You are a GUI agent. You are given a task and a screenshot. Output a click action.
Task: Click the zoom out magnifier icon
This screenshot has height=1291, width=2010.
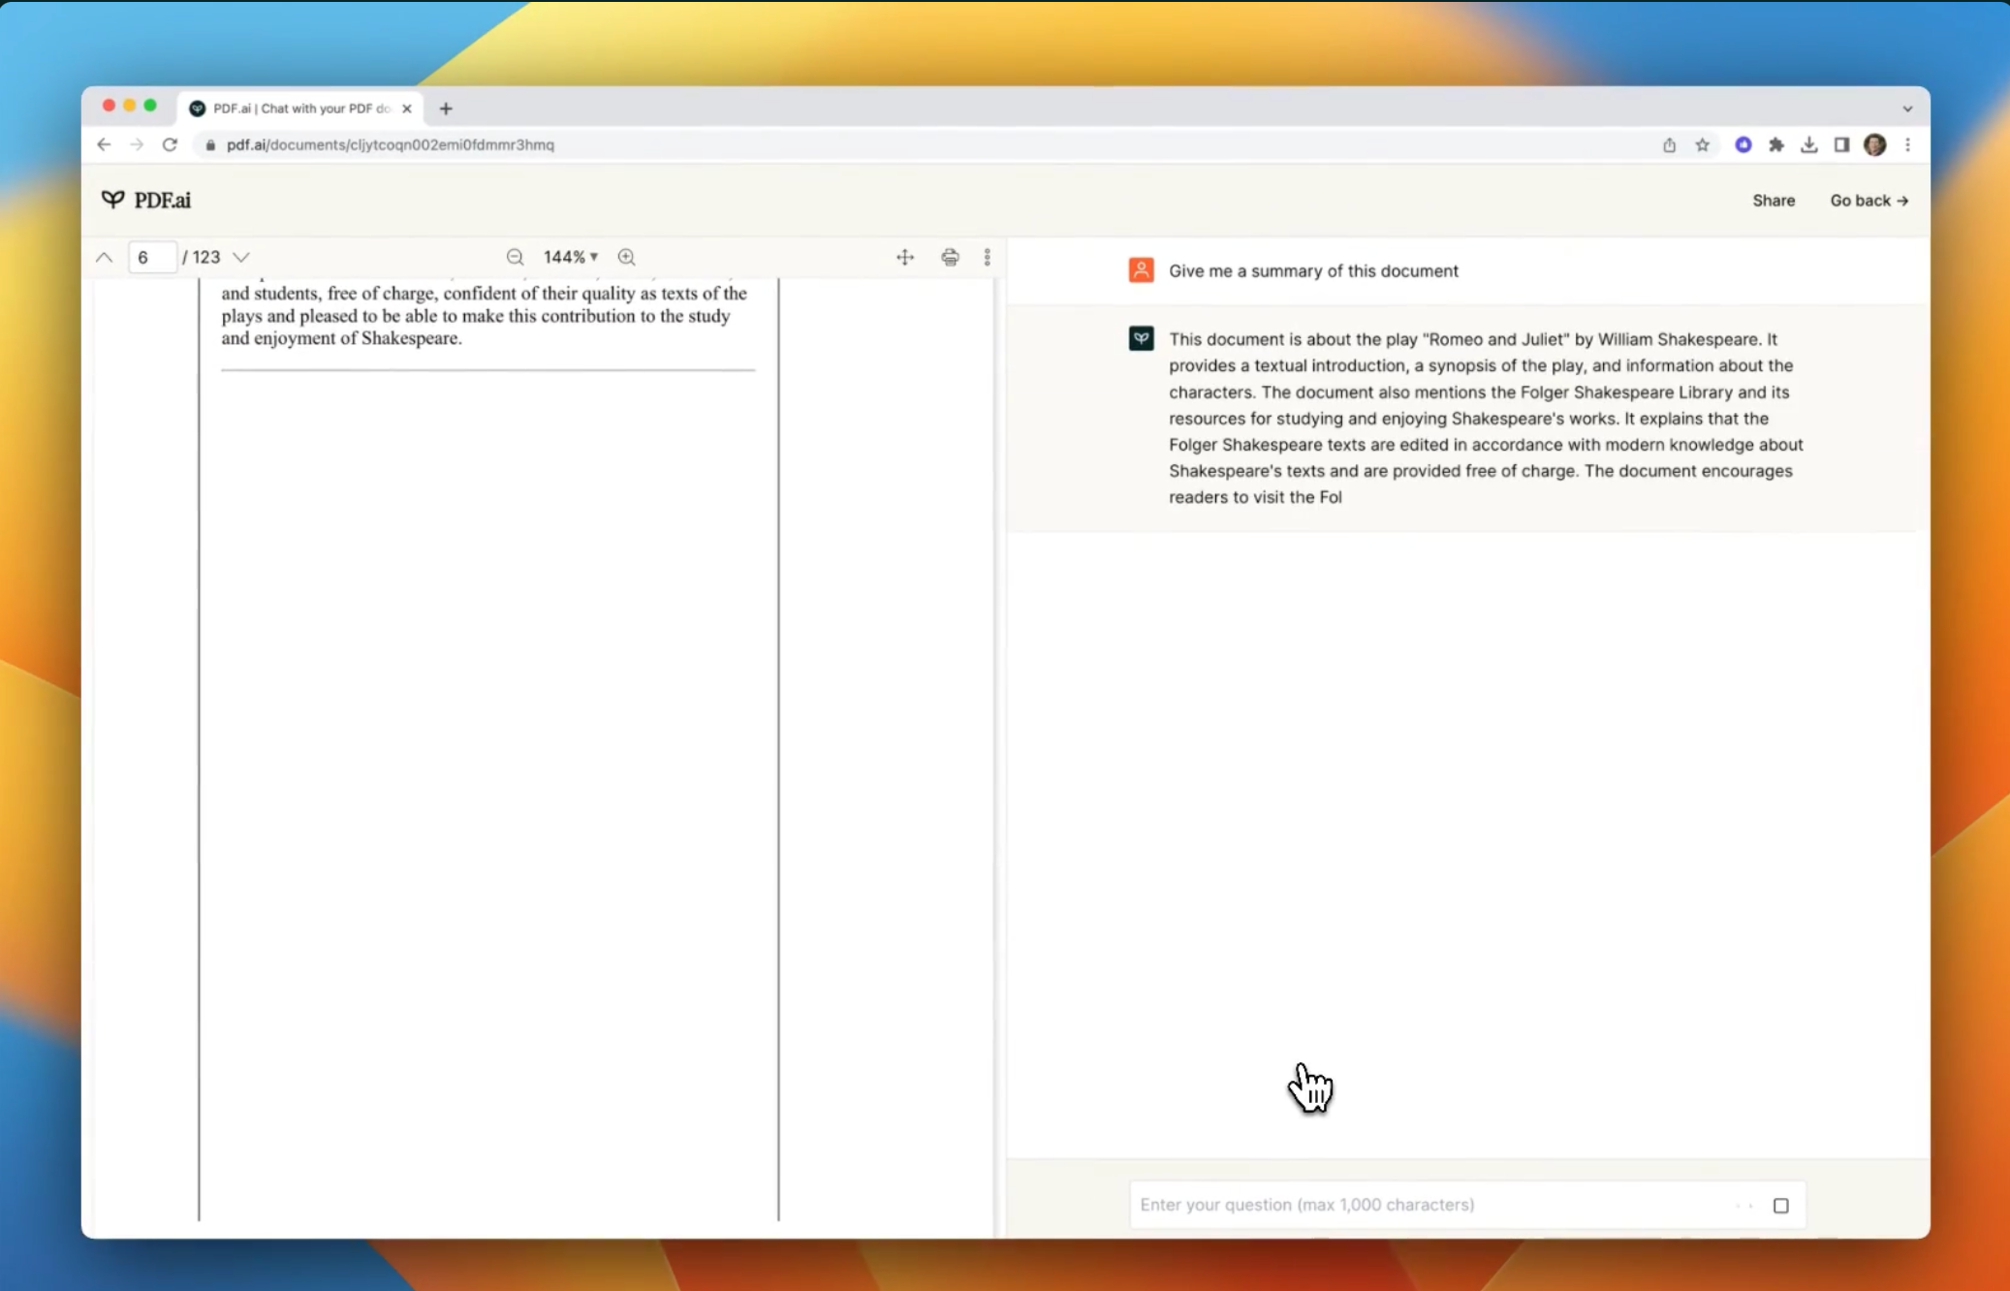coord(515,257)
